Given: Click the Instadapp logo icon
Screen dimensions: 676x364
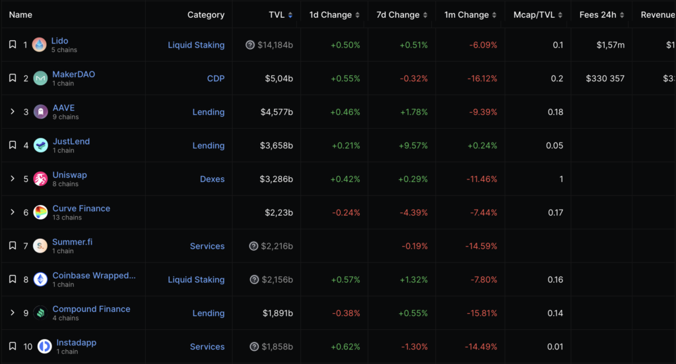Looking at the screenshot, I should click(45, 346).
